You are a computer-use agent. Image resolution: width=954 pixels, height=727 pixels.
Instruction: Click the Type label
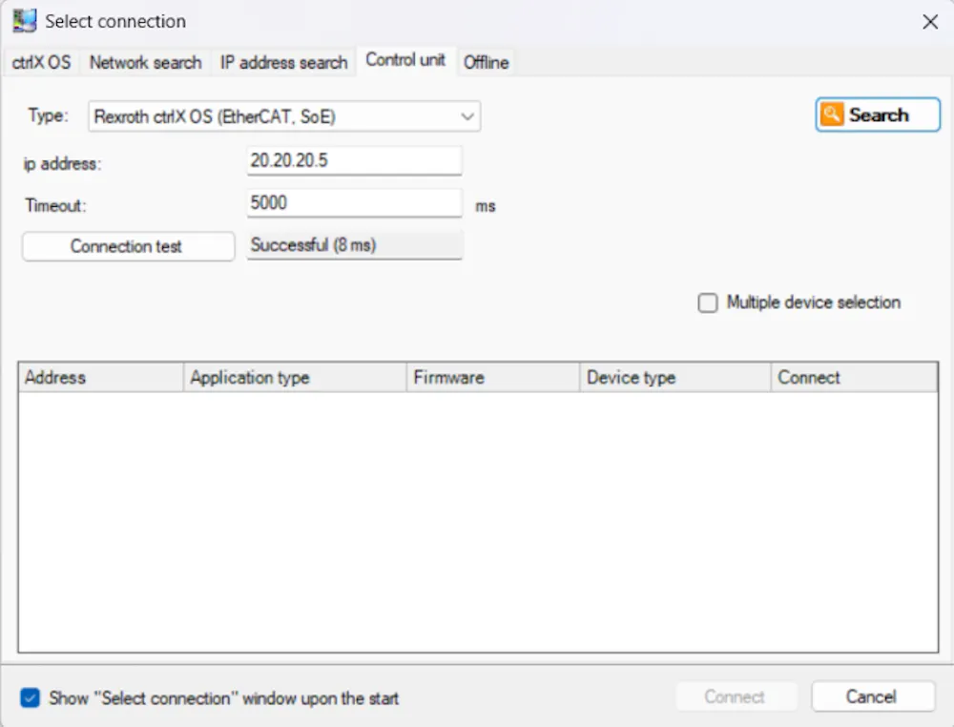pos(48,115)
